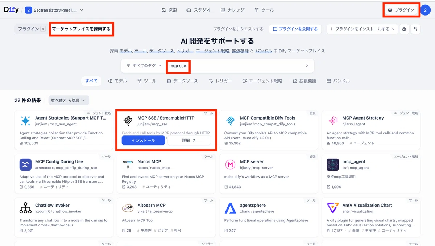Click MCP Compatible Dify Tools icon
This screenshot has height=246, width=435.
[230, 121]
